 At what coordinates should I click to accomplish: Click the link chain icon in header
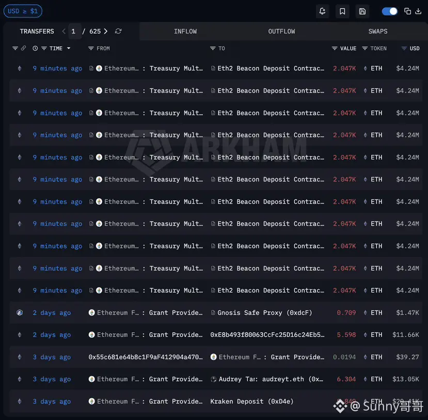point(23,49)
